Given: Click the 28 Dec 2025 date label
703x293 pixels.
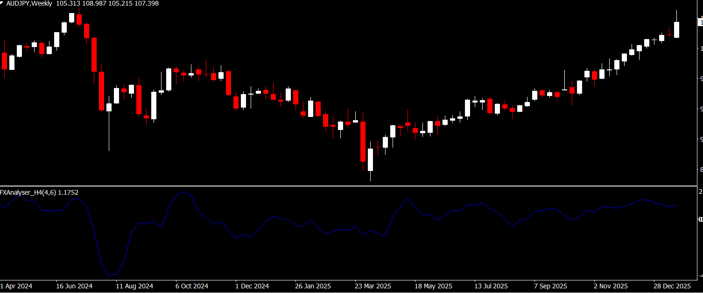Looking at the screenshot, I should click(x=670, y=286).
